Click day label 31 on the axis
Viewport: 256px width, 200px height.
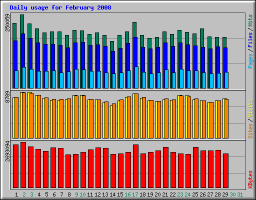(240, 194)
